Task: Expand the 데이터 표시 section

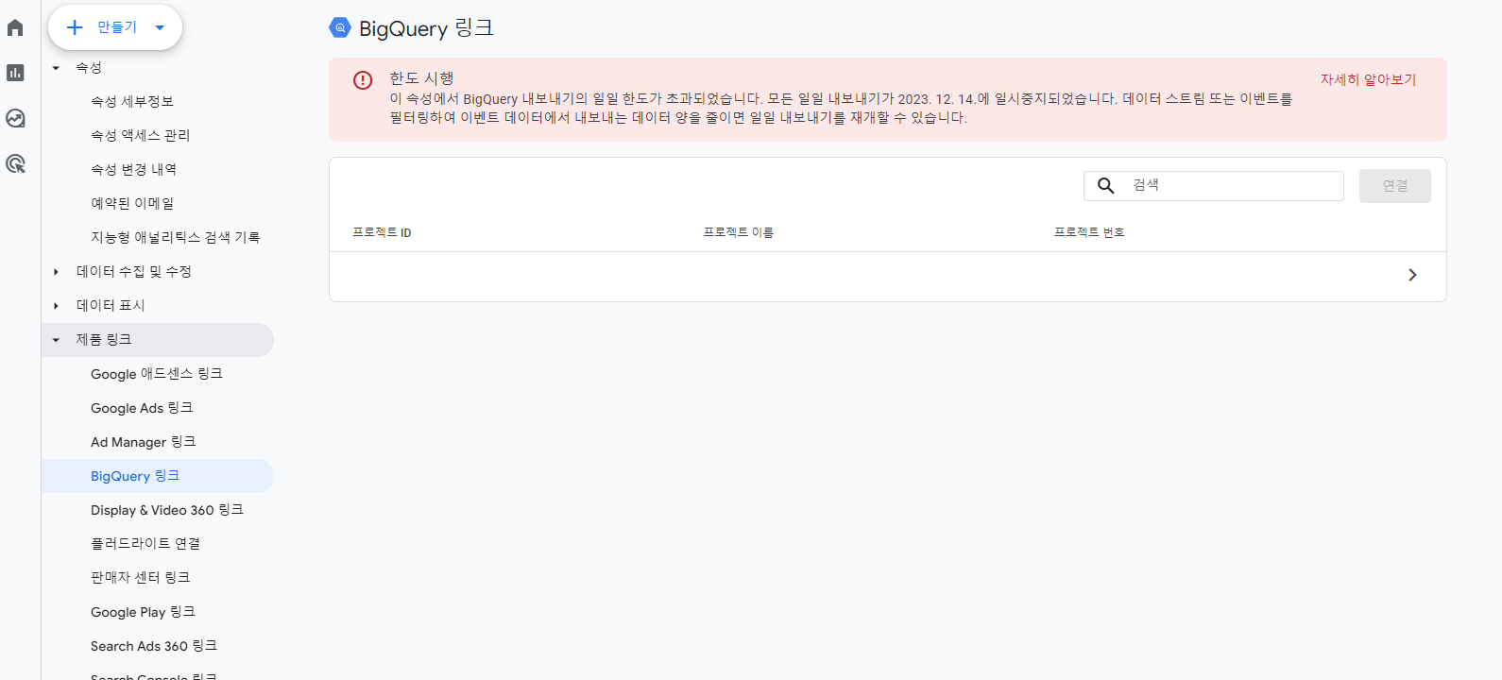Action: pos(56,306)
